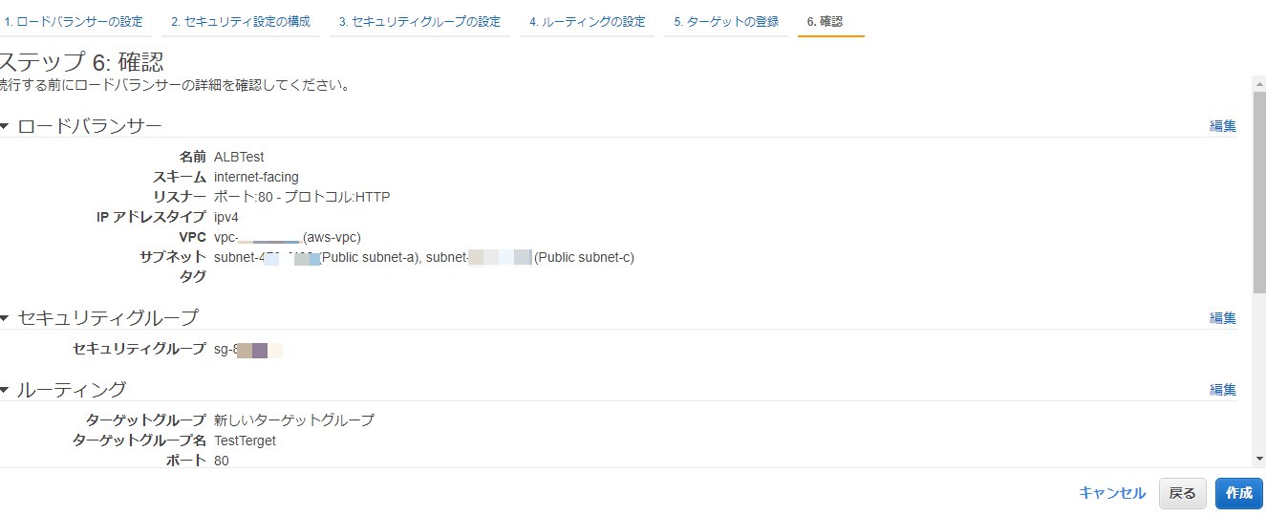Click 編集 link for the ロードバランサー section

tap(1222, 126)
